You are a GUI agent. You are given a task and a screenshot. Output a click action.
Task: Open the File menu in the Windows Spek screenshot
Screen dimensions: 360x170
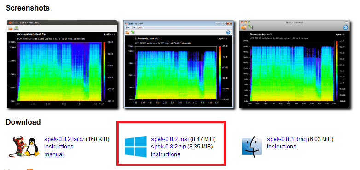[x=128, y=27]
